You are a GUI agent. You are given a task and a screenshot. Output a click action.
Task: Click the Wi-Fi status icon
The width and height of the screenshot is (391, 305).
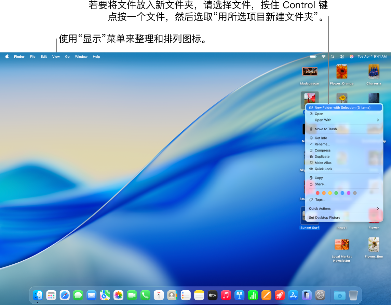[x=323, y=57]
